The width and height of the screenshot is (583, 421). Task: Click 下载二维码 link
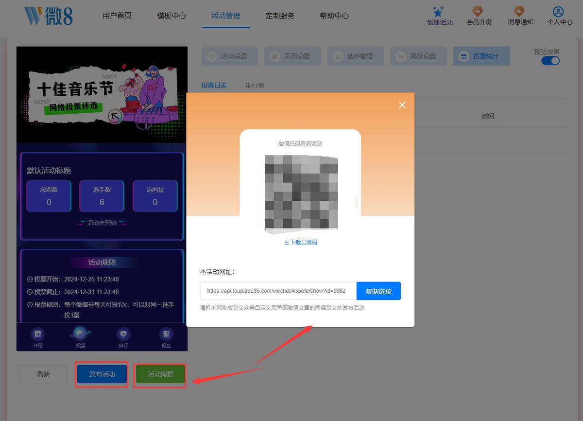[x=301, y=242]
